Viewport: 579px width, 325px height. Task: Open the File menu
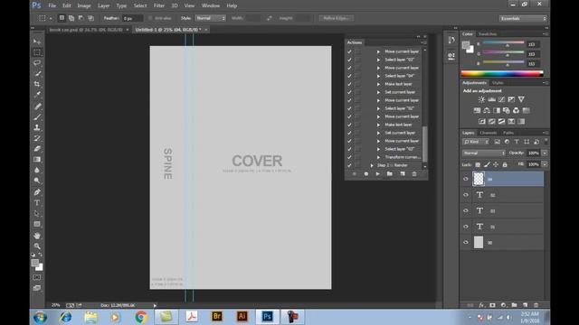pyautogui.click(x=52, y=5)
